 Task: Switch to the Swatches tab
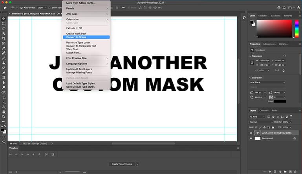(x=263, y=16)
